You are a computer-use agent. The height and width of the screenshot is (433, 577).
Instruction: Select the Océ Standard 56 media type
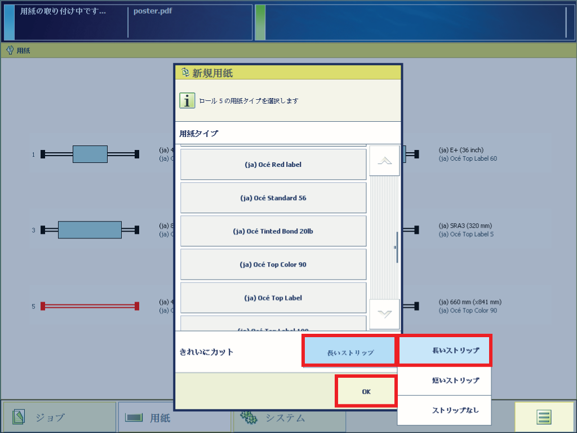[x=273, y=198]
